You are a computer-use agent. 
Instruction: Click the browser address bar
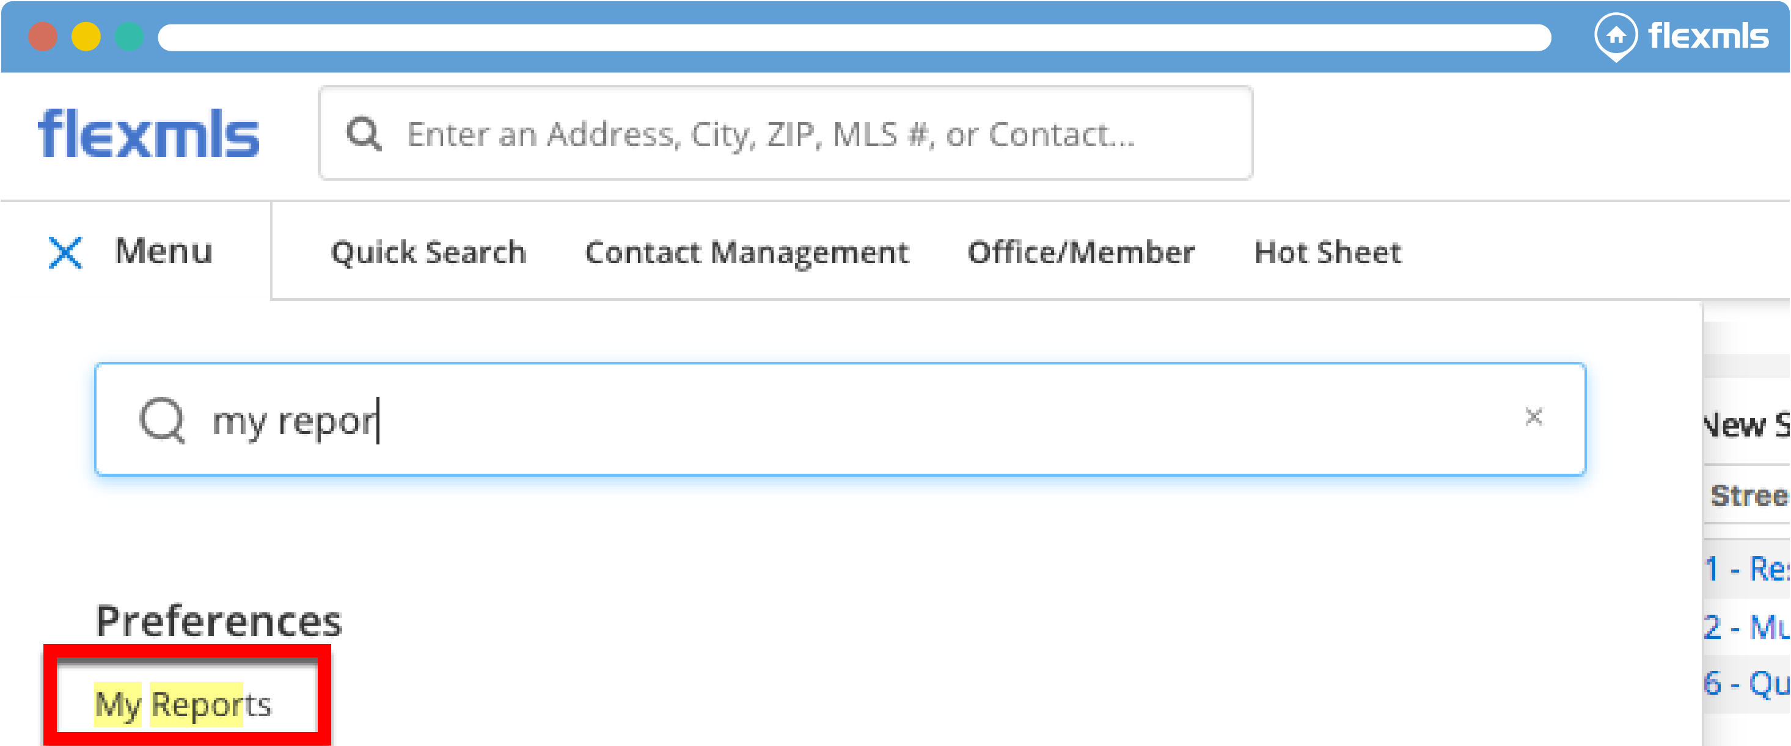(x=854, y=37)
